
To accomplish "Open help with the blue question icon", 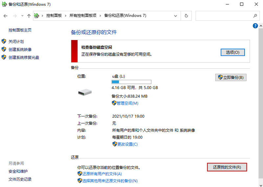I will [x=255, y=26].
